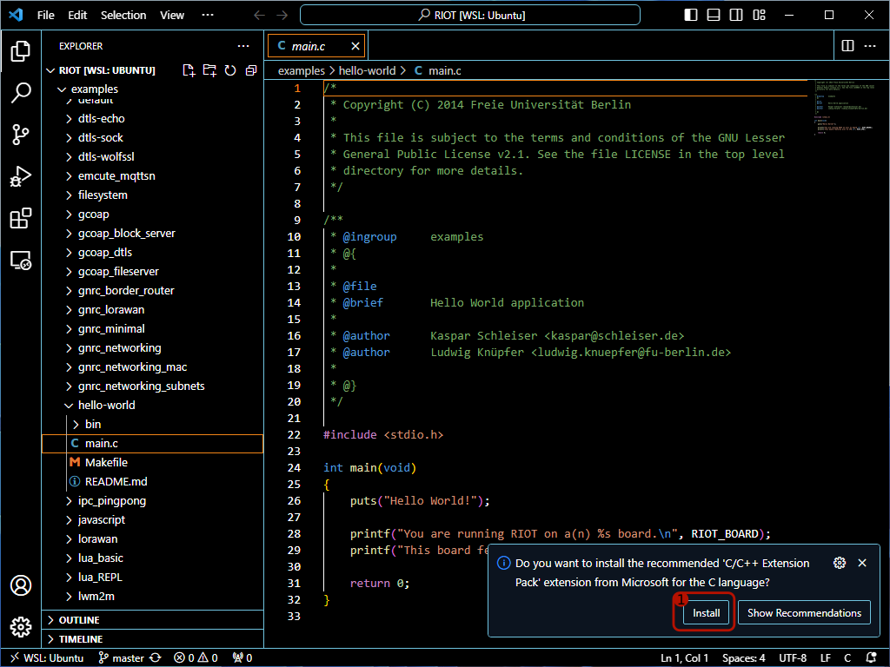
Task: Collapse all folders in the Explorer
Action: pyautogui.click(x=250, y=70)
